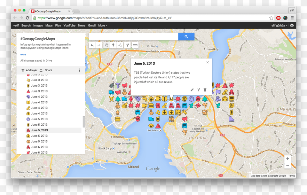This screenshot has width=307, height=195.
Task: Delete the marker using the trash icon
Action: point(205,90)
